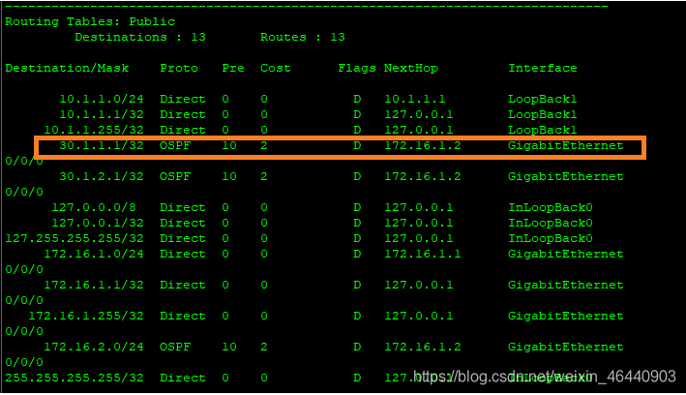686x395 pixels.
Task: Click next hop 172.16.1.2 in 30.1.1.1/32 row
Action: point(423,146)
